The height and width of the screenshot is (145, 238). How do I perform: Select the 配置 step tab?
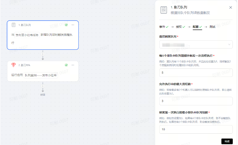click(197, 27)
